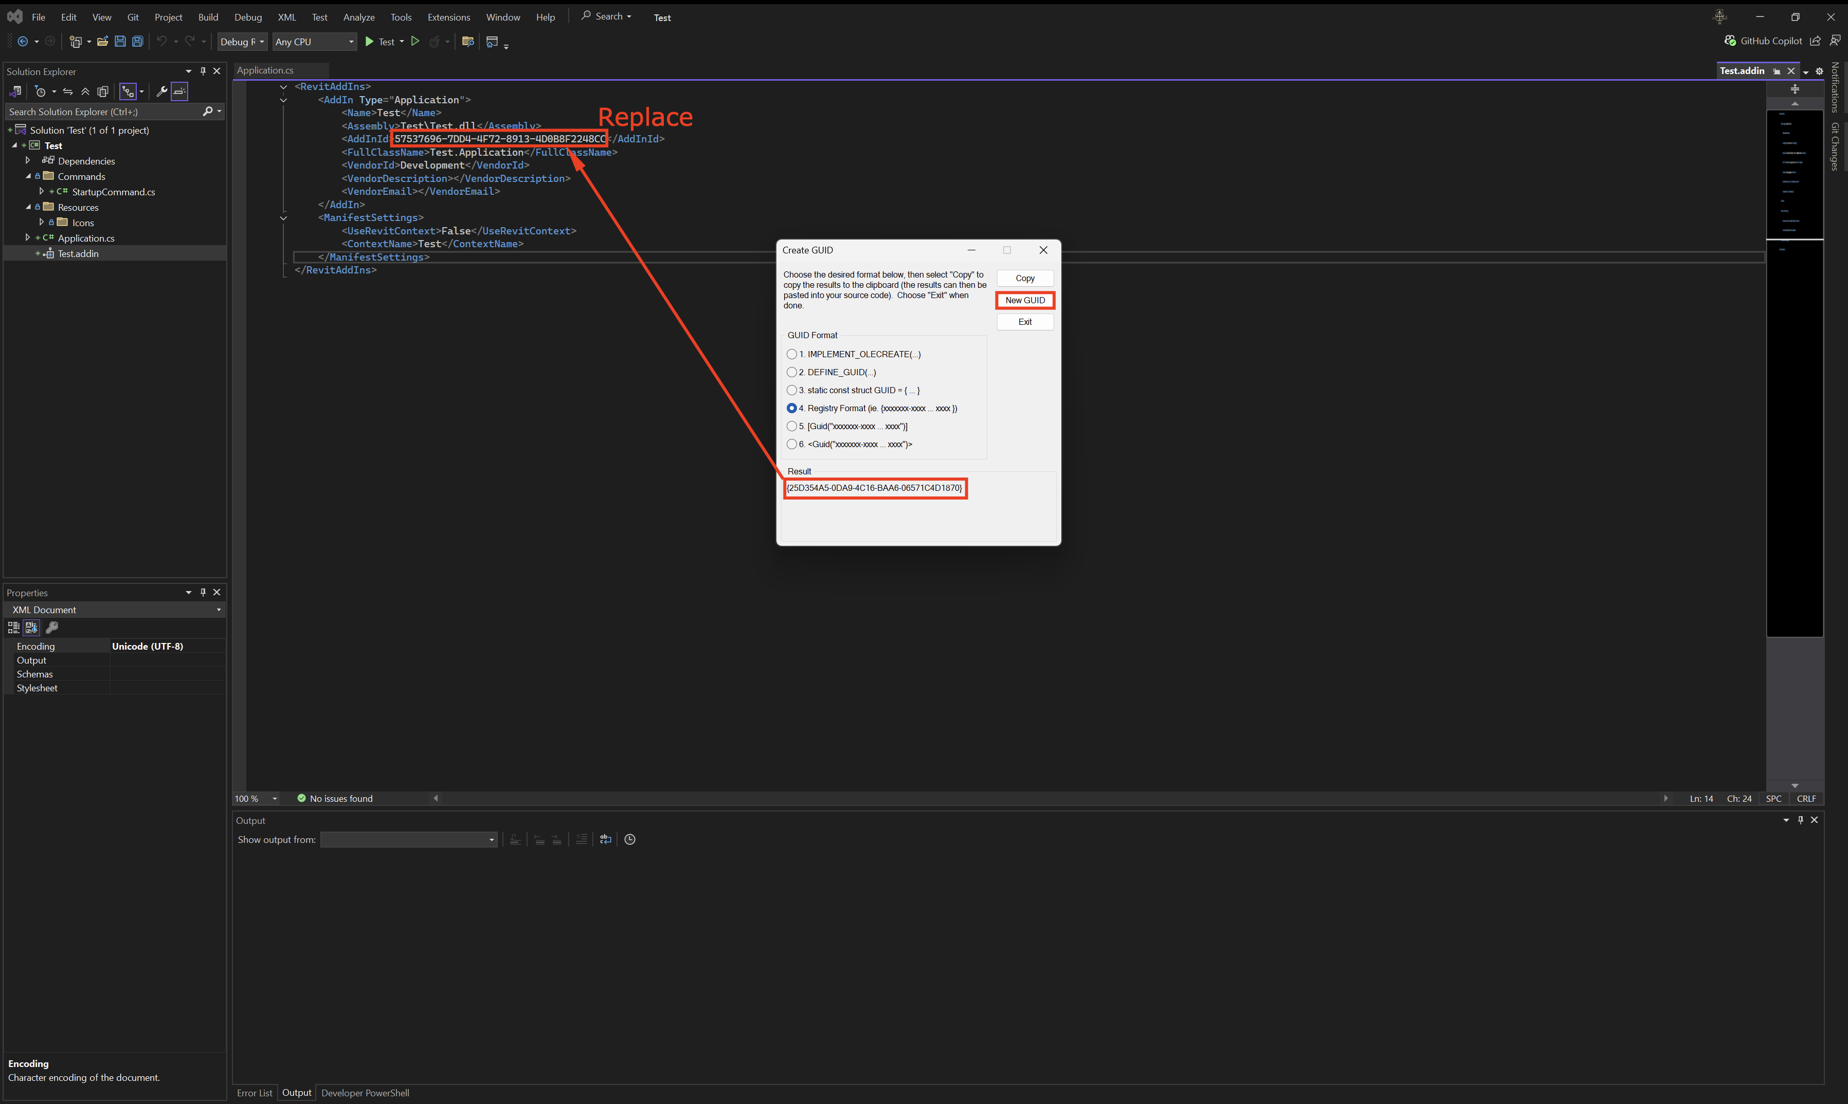Open the Show output from dropdown

coord(408,839)
